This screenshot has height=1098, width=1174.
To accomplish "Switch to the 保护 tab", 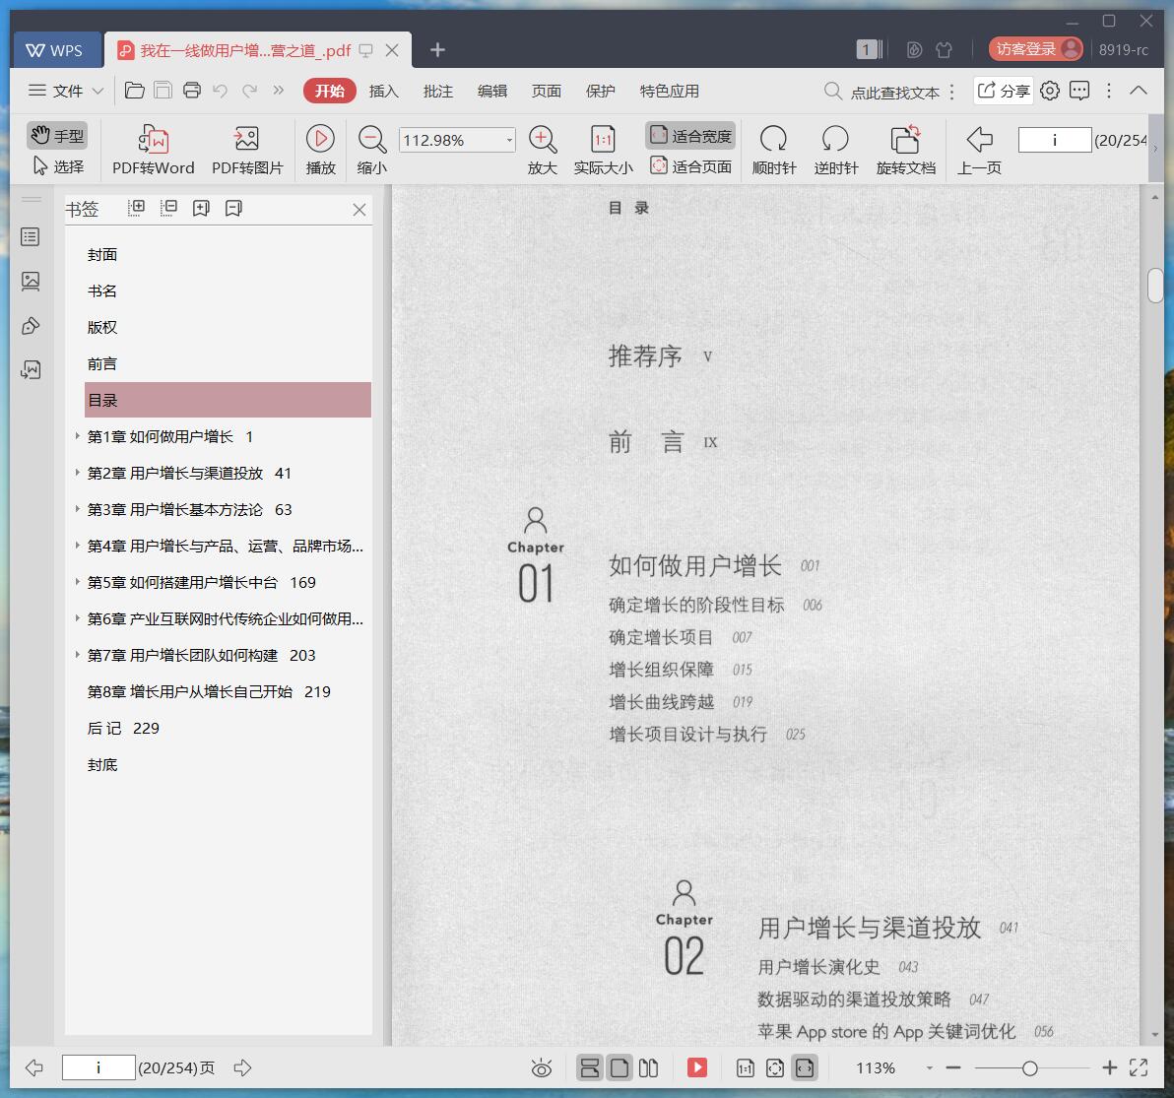I will coord(601,91).
